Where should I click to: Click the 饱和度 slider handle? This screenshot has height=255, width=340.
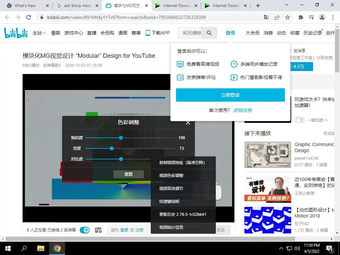pyautogui.click(x=121, y=138)
